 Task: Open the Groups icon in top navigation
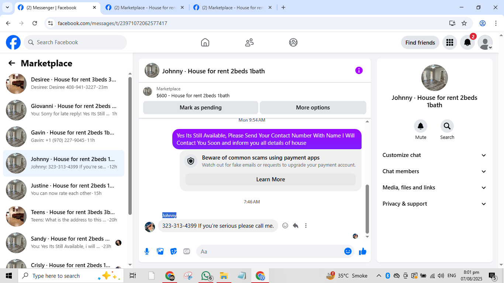pos(293,42)
